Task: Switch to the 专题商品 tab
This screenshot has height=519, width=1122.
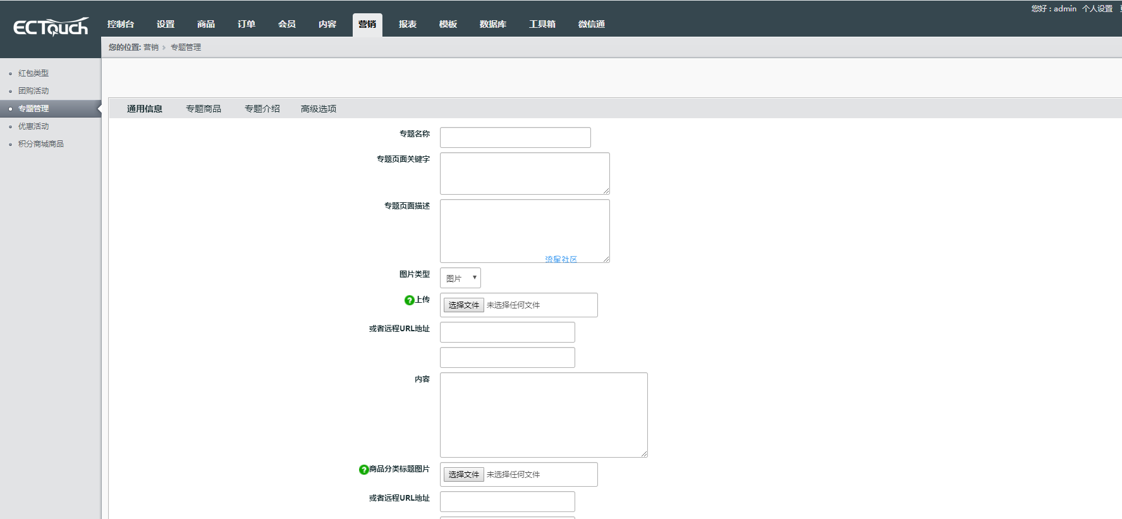Action: pos(204,109)
